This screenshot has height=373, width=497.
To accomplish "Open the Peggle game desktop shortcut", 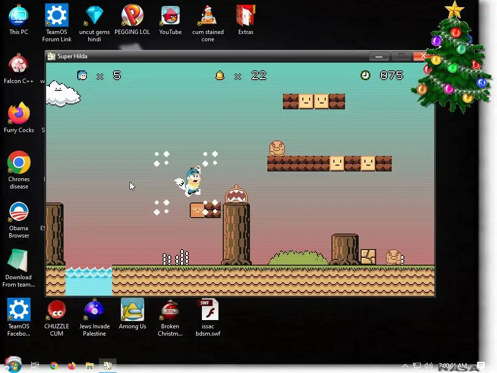I will click(132, 19).
